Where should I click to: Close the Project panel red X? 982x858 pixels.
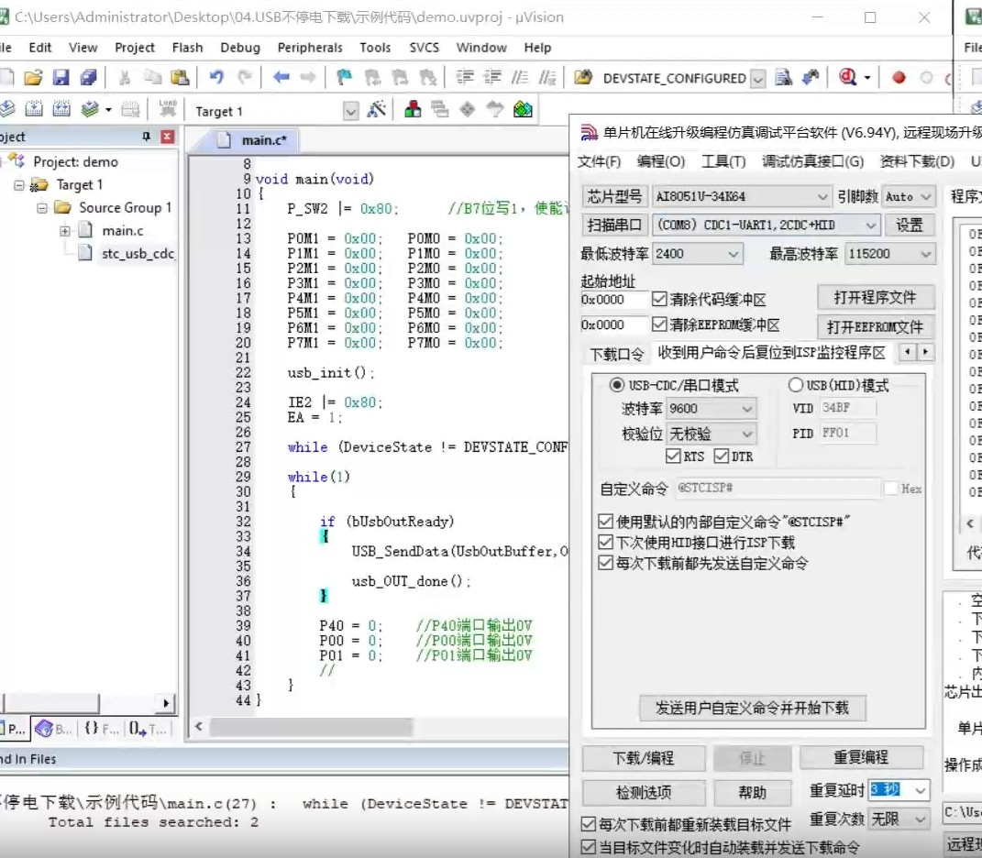pos(167,137)
